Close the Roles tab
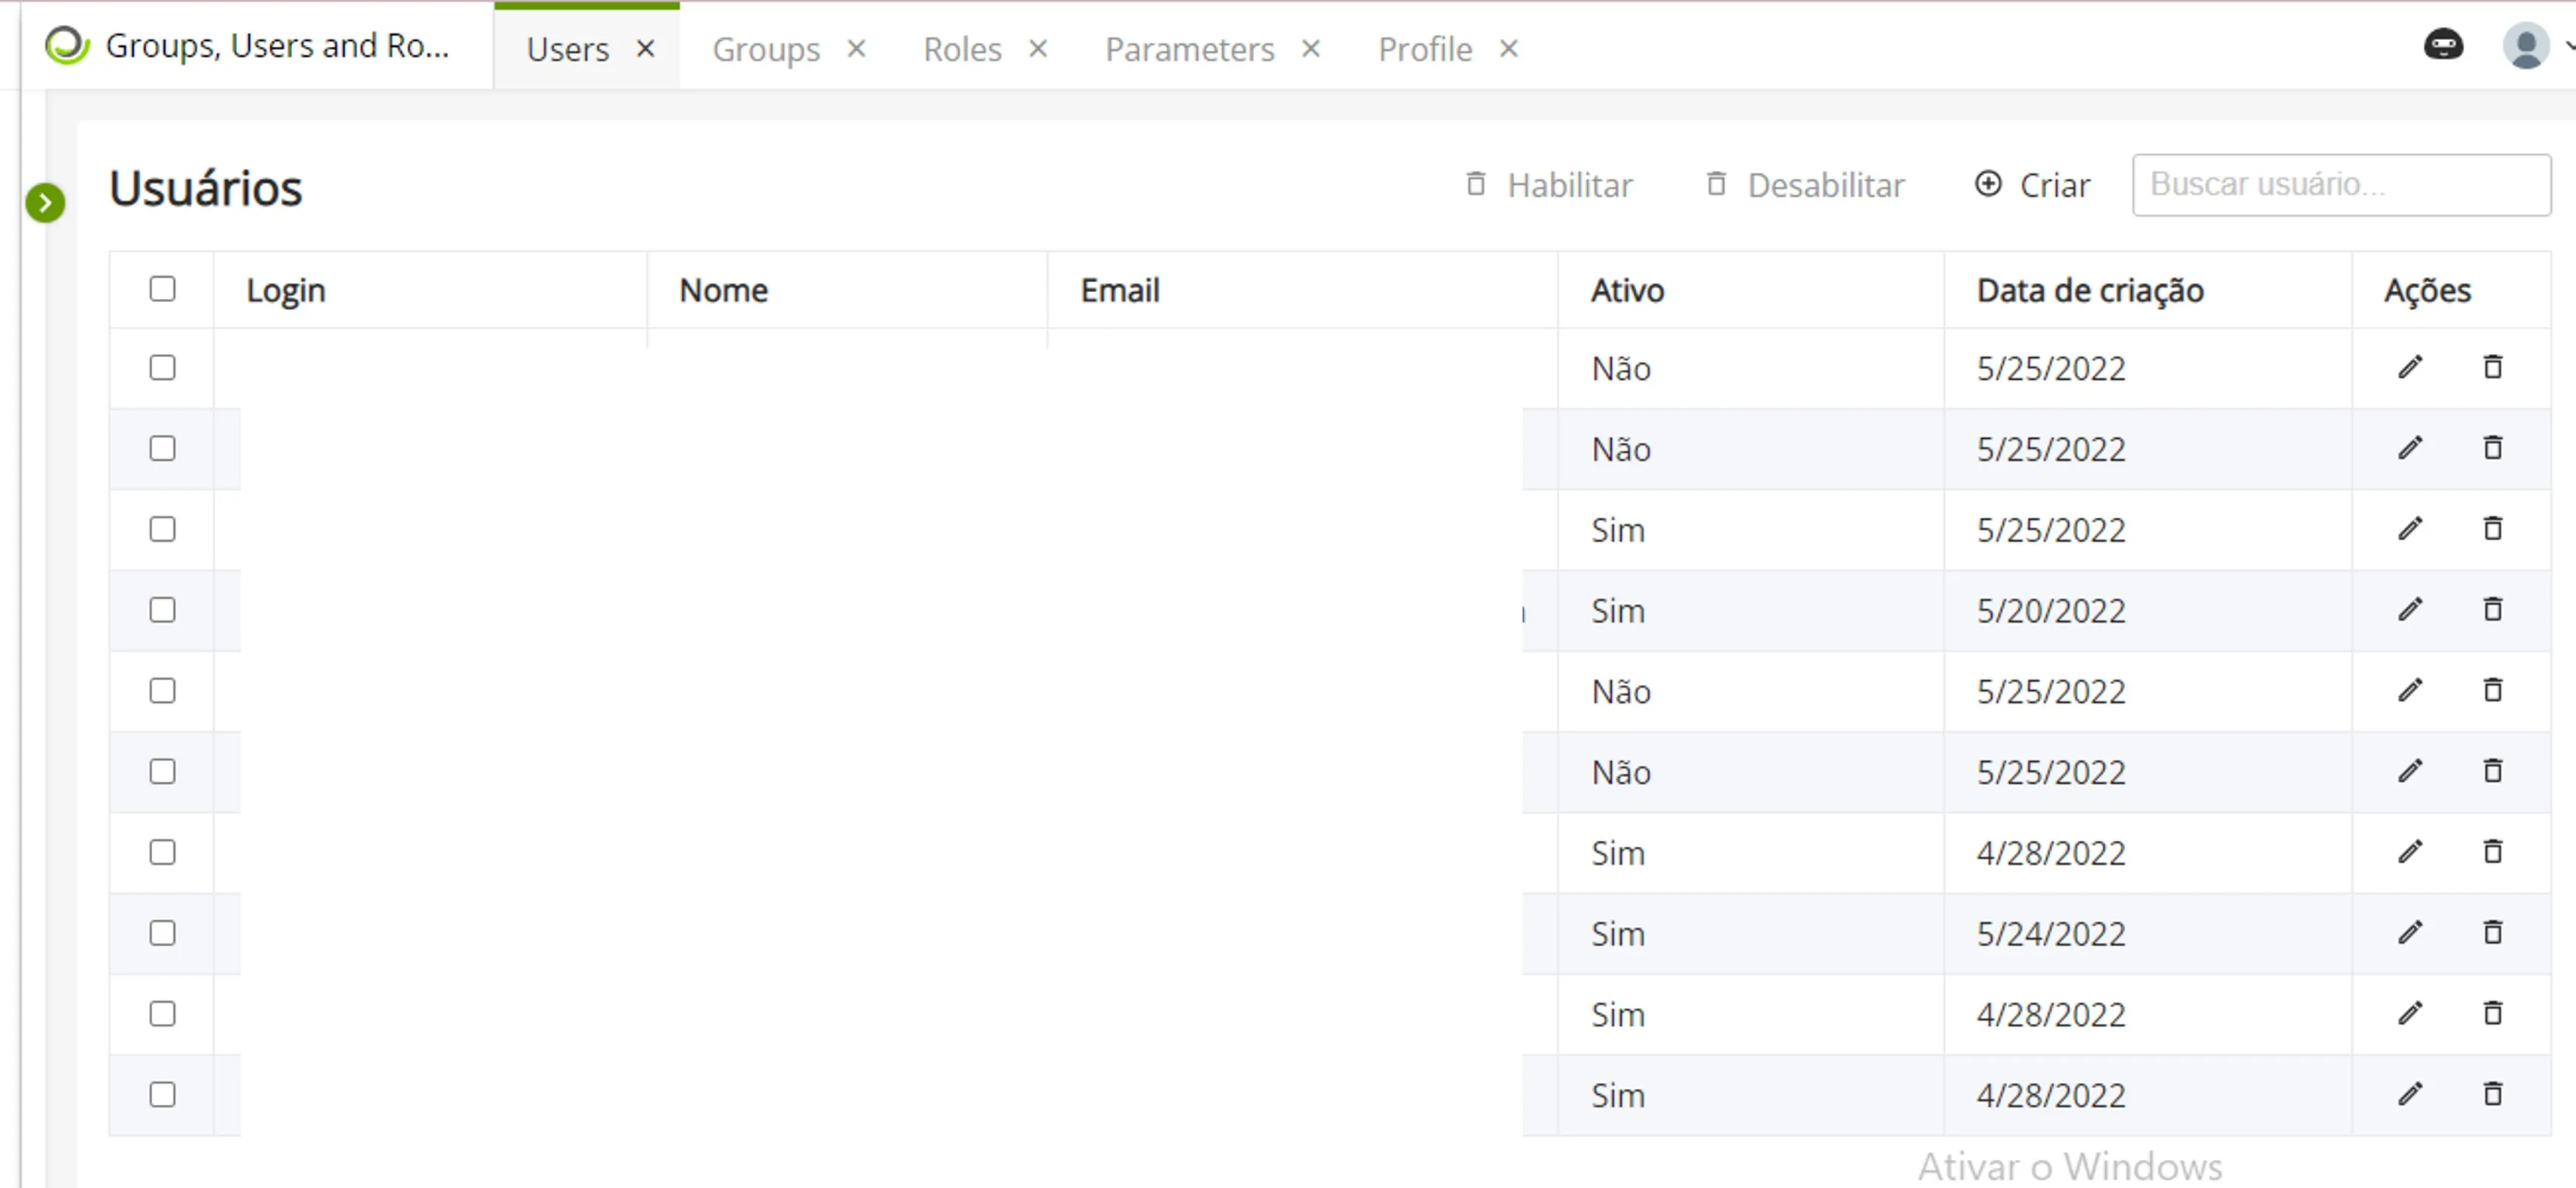The height and width of the screenshot is (1188, 2576). coord(1038,49)
